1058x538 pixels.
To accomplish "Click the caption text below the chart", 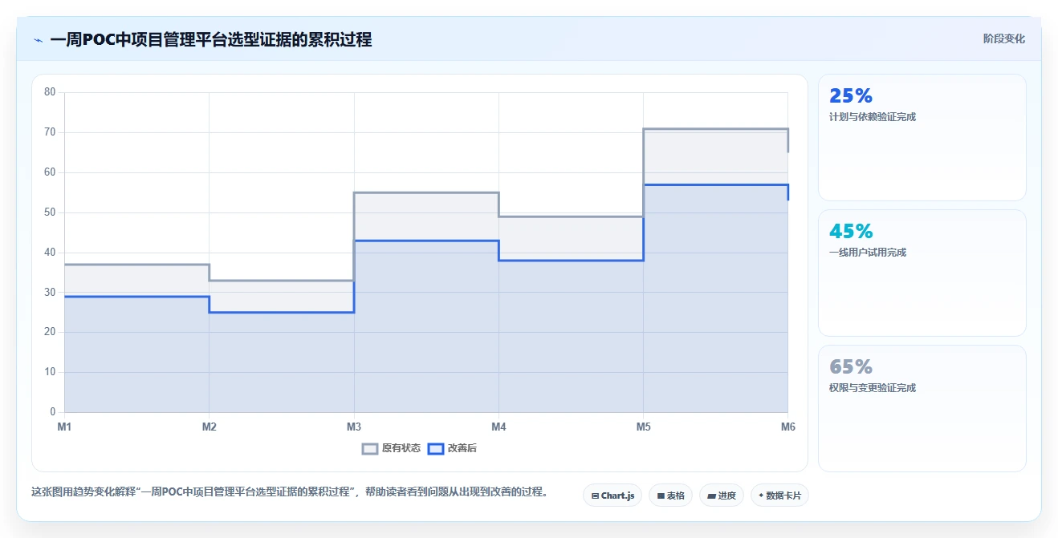I will 289,491.
